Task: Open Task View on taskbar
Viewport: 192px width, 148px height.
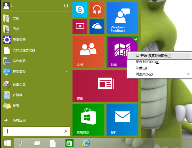Action: 37,143
